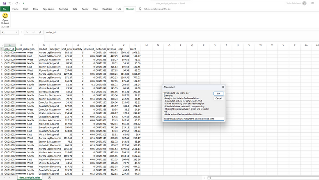Click the 'category' header cell
This screenshot has height=180, width=319.
coord(55,49)
